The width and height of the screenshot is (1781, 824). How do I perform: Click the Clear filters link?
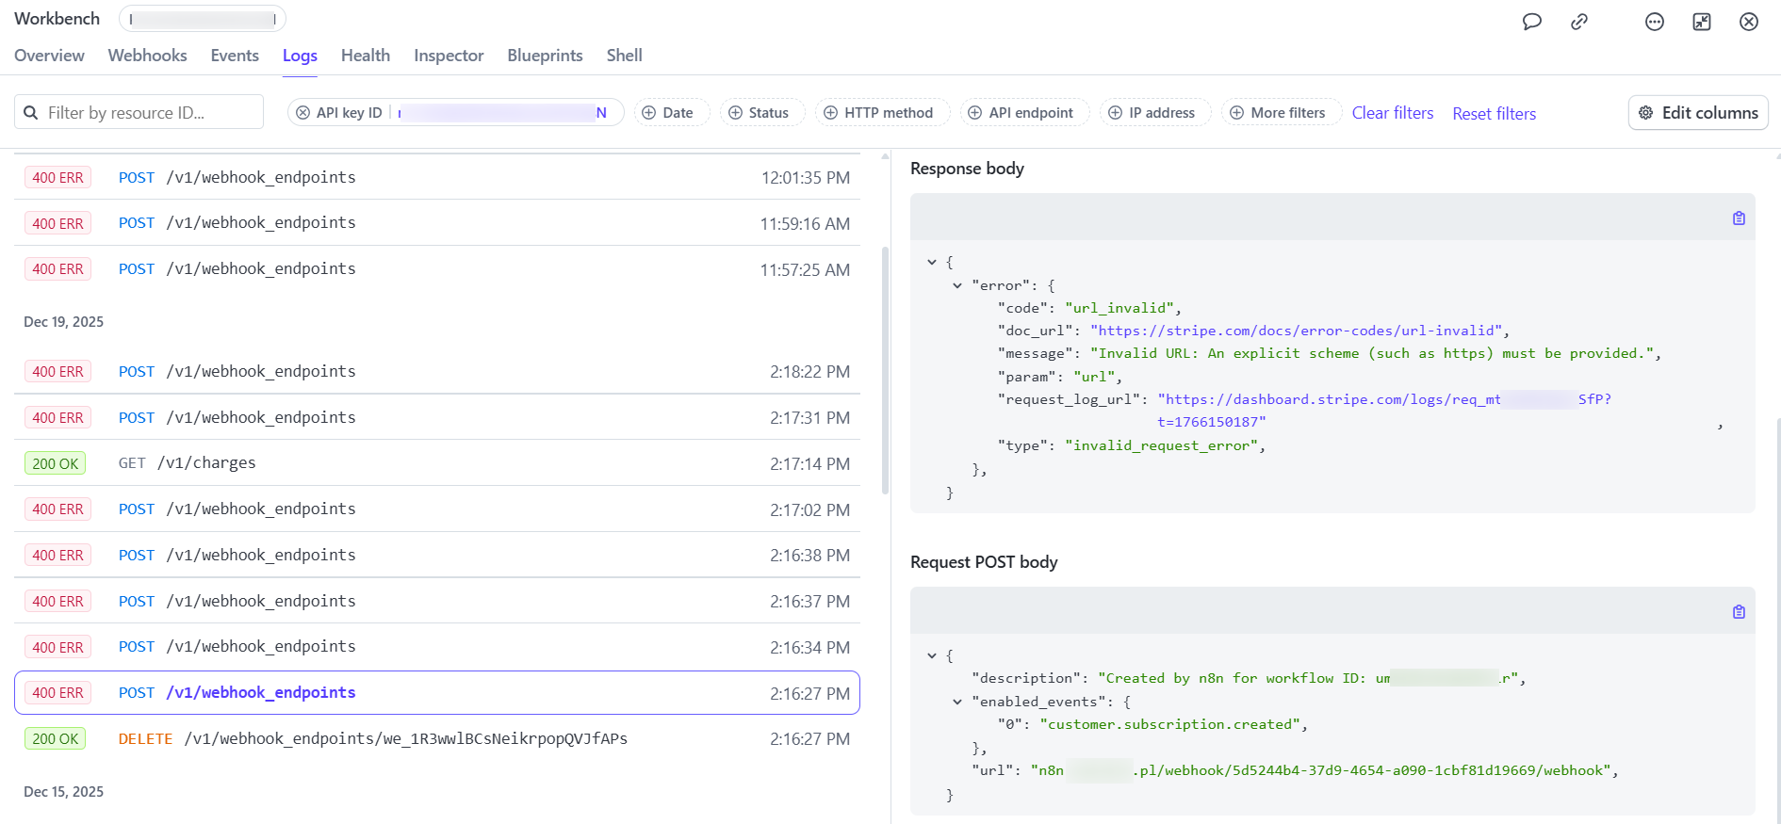click(x=1392, y=113)
